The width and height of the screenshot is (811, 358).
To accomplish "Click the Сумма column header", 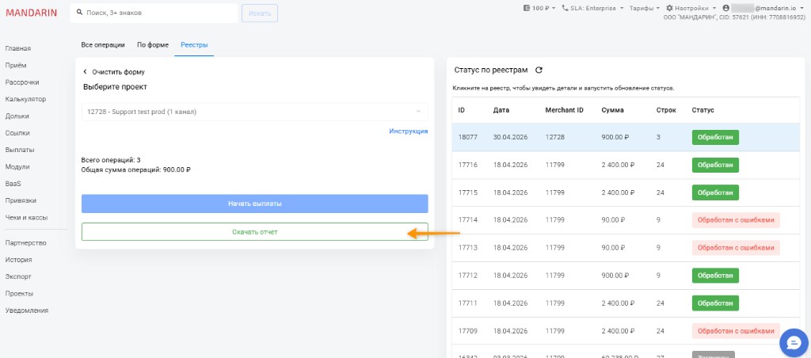I will click(x=612, y=110).
